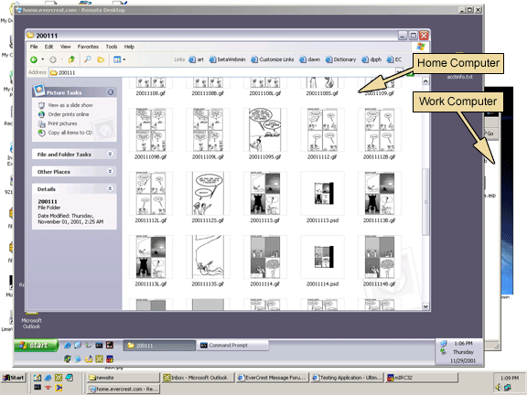
Task: Select thumbnail 2001109L.gif
Action: [208, 130]
